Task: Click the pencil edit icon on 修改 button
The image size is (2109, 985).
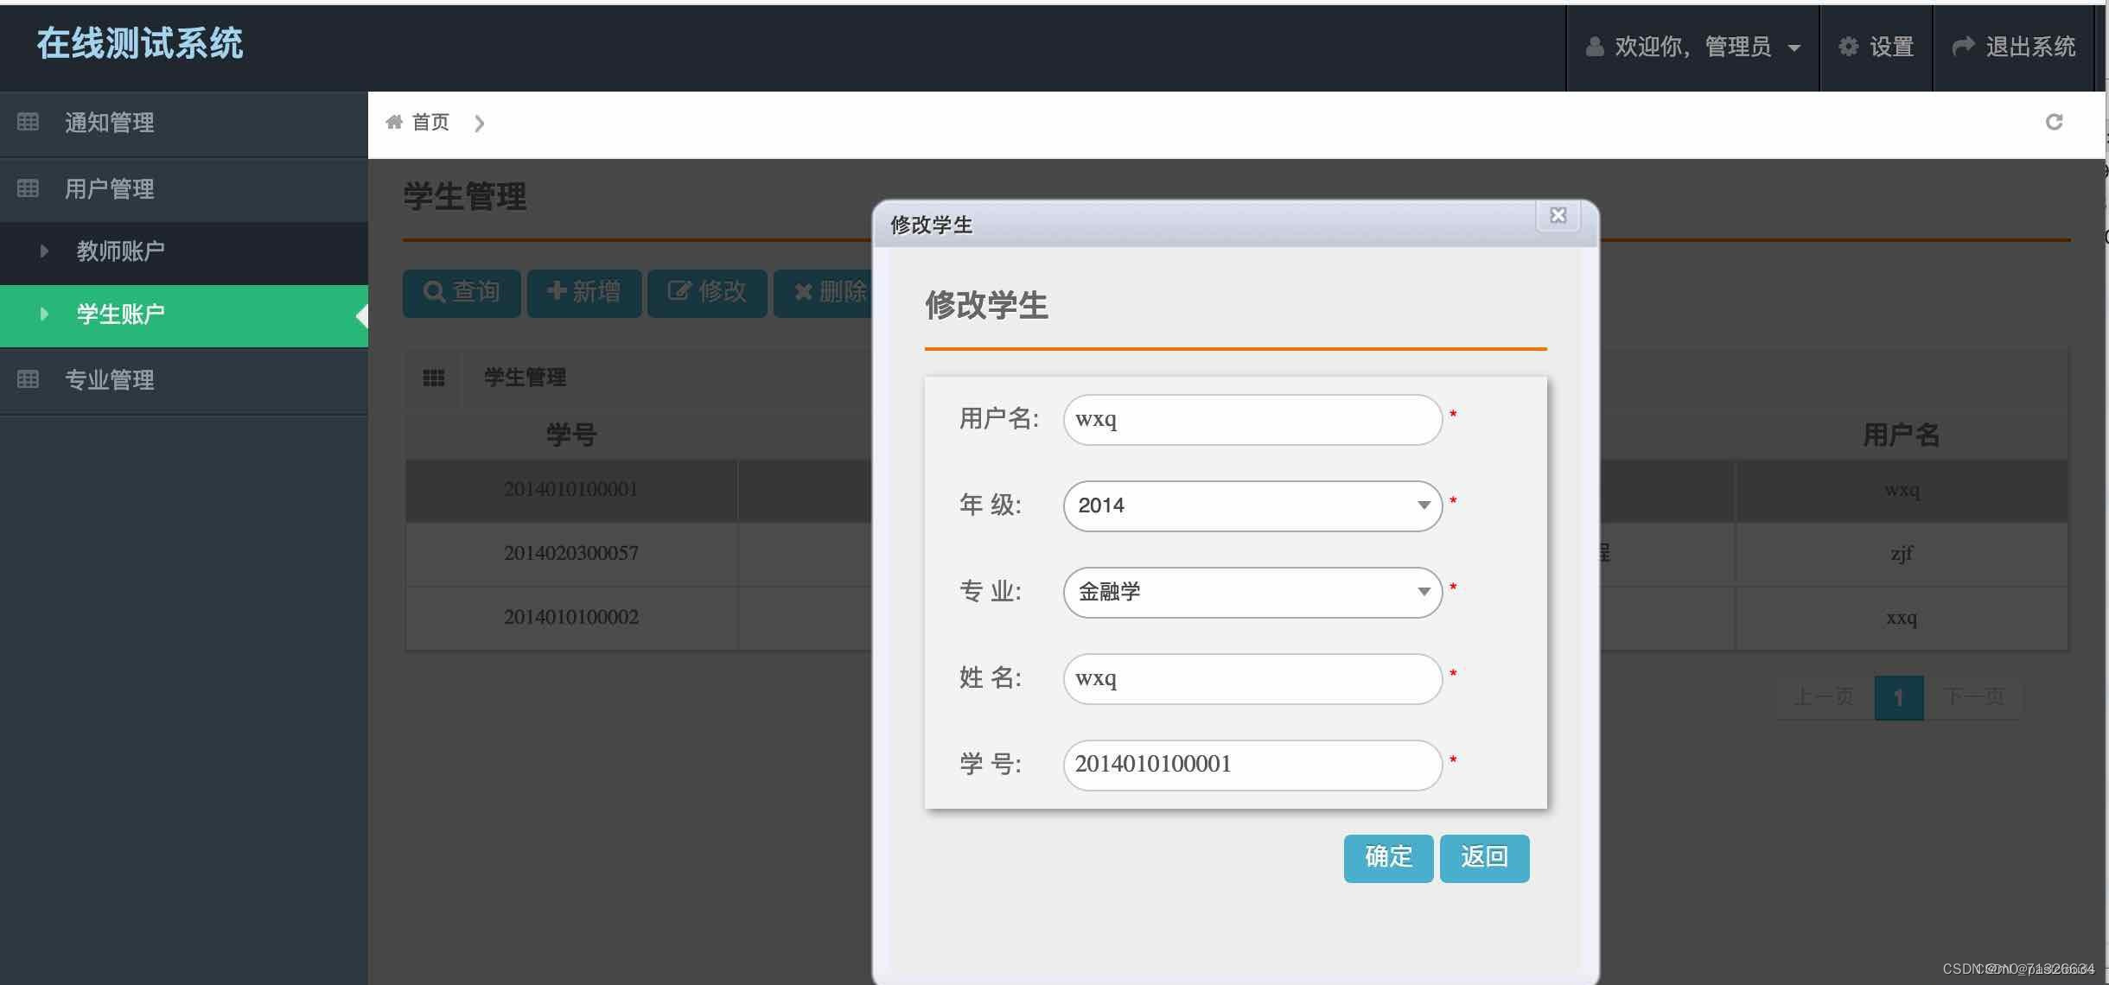Action: click(x=679, y=291)
